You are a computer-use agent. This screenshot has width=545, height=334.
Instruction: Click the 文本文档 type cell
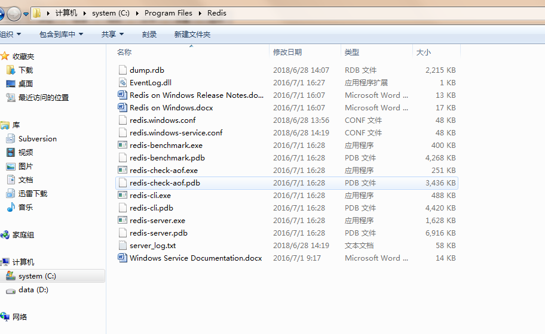359,246
